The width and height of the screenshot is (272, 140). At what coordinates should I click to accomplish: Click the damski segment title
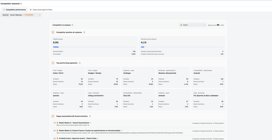tap(56, 95)
